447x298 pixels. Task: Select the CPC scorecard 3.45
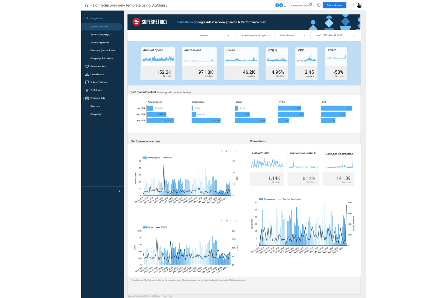tap(306, 63)
